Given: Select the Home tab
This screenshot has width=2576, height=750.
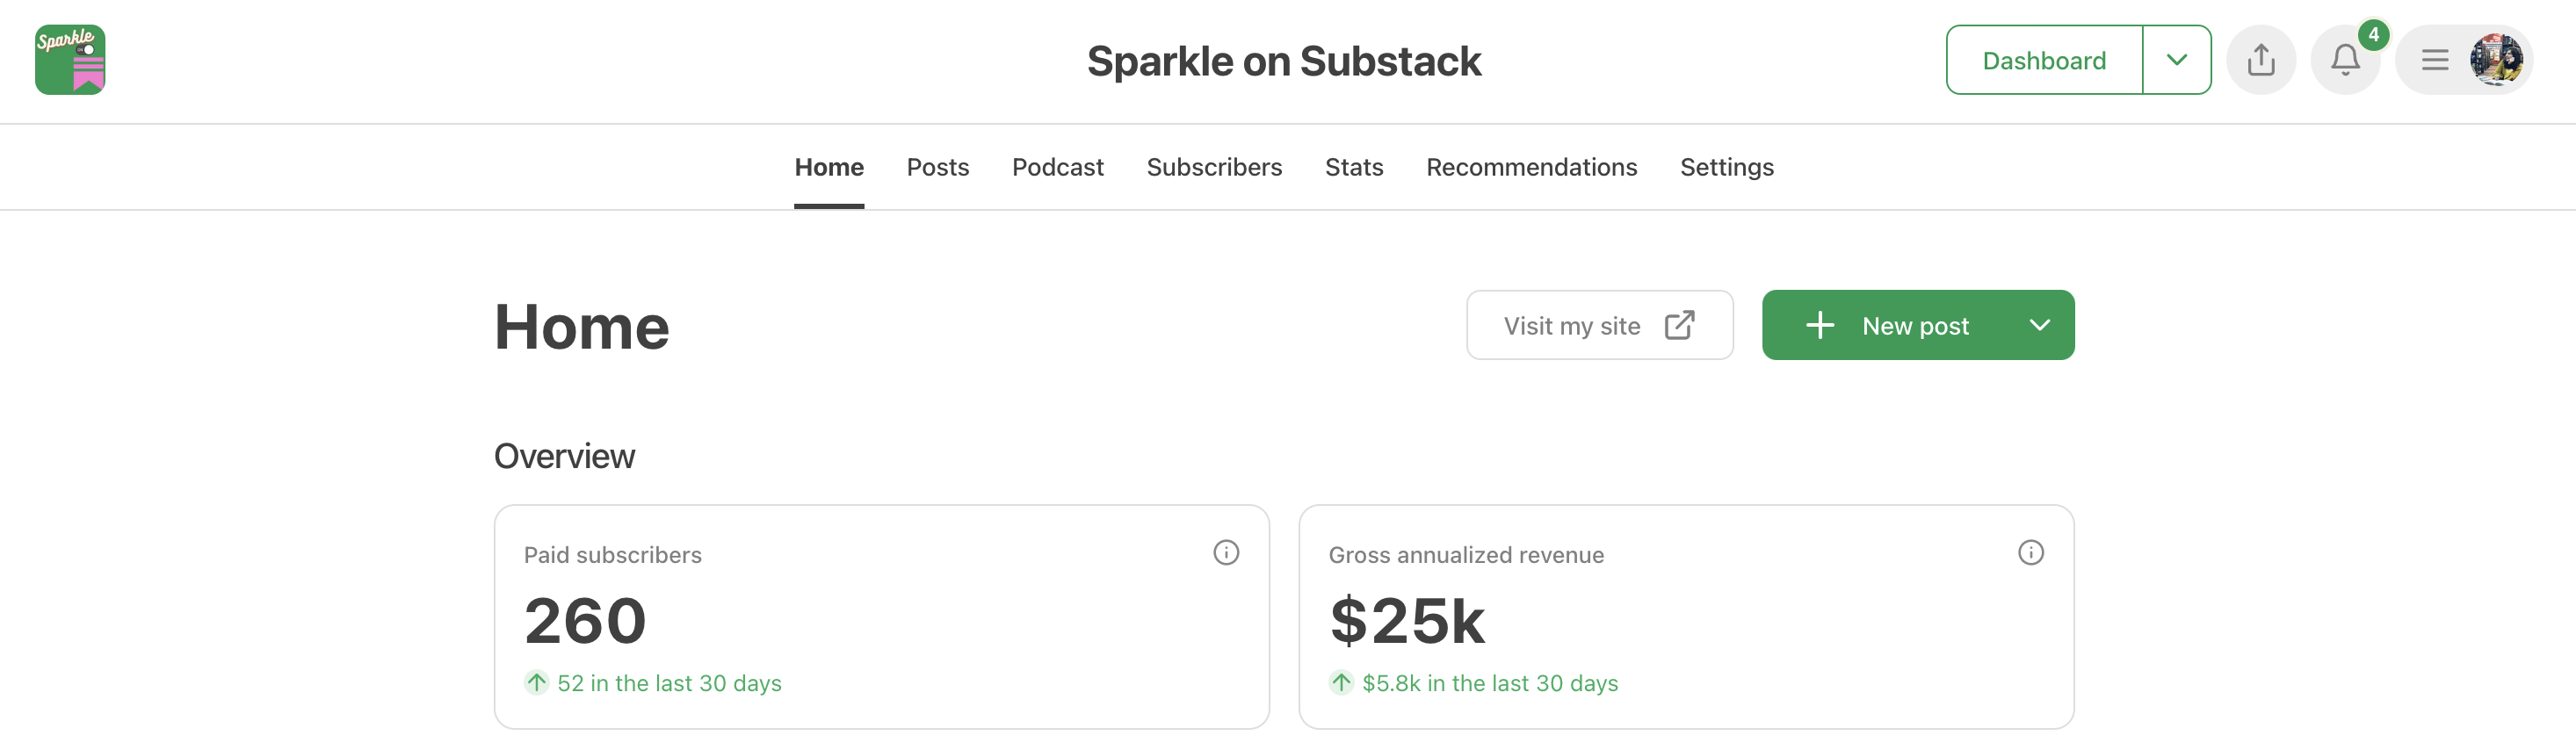Looking at the screenshot, I should tap(829, 167).
